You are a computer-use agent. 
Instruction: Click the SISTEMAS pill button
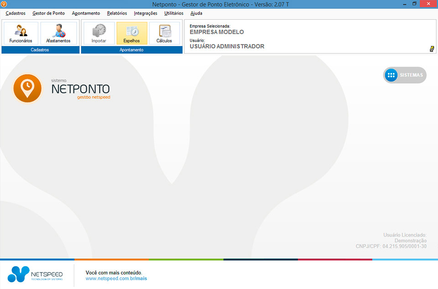click(x=405, y=75)
